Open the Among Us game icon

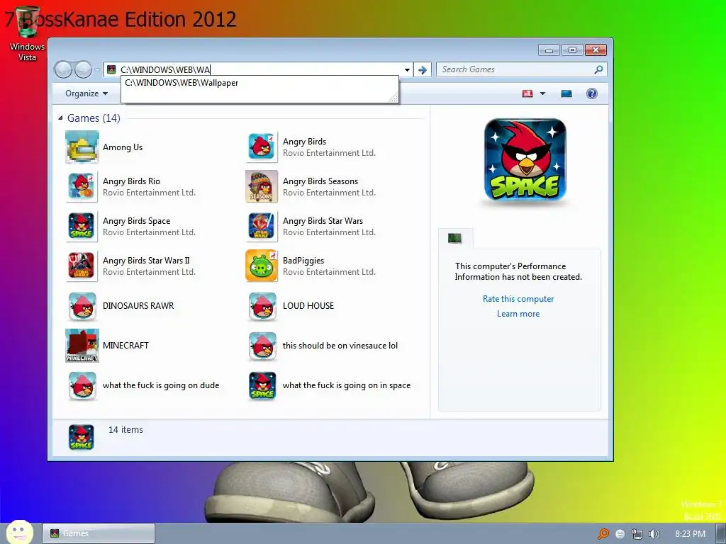[x=82, y=147]
